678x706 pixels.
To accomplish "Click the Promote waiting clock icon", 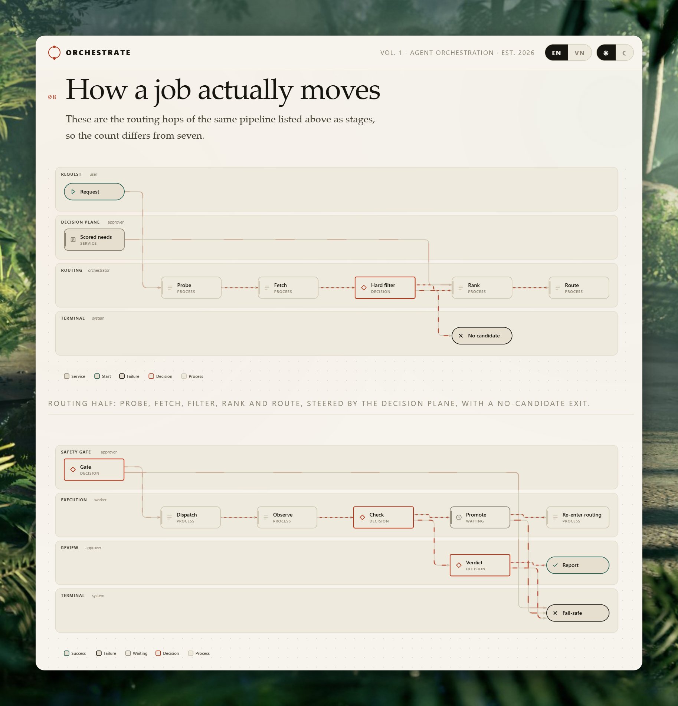I will pyautogui.click(x=459, y=517).
